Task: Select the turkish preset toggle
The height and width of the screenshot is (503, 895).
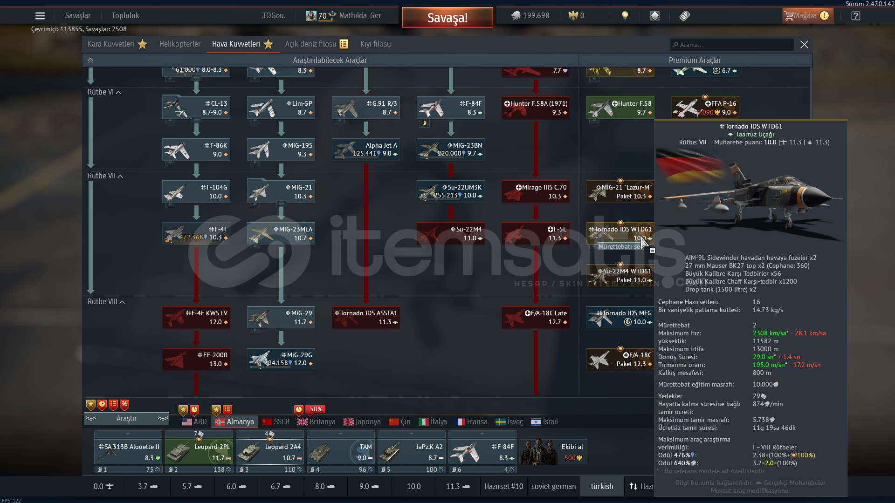Action: coord(602,486)
